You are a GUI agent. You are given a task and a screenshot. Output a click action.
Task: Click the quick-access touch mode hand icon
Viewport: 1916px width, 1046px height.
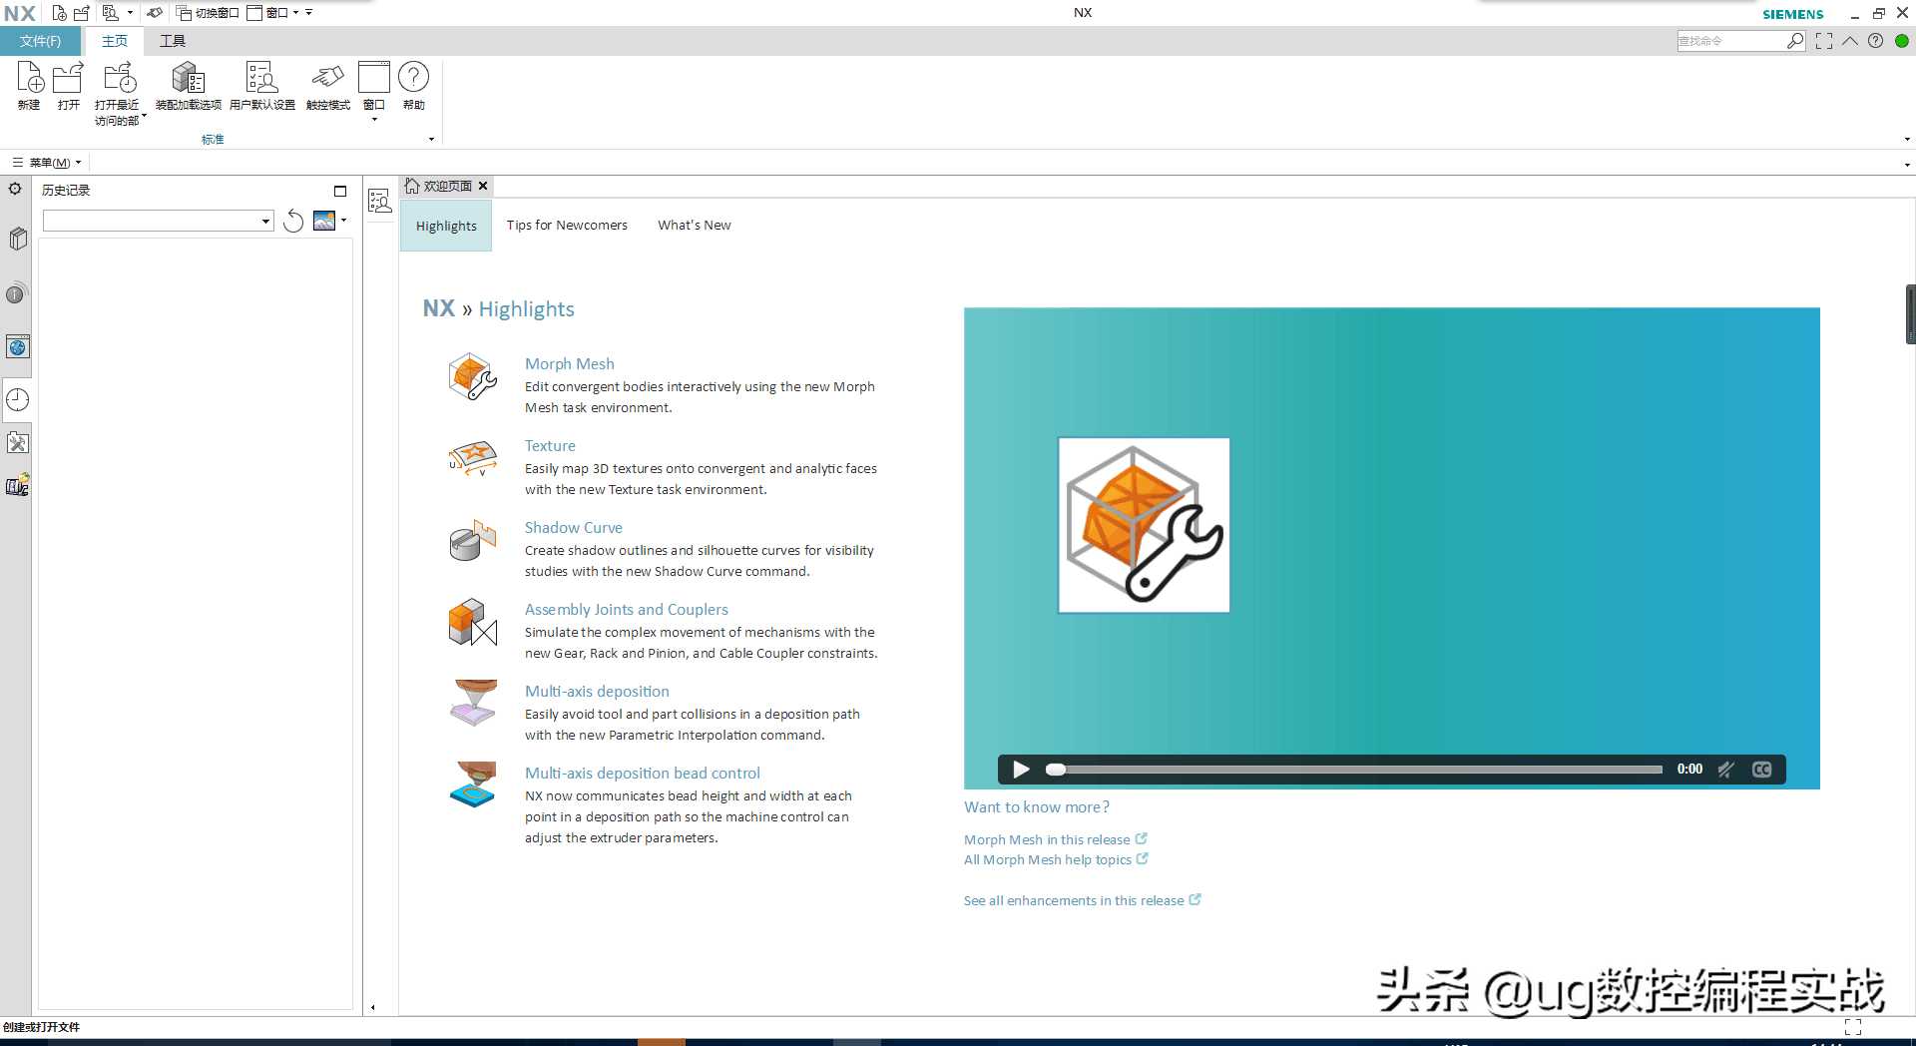[154, 13]
